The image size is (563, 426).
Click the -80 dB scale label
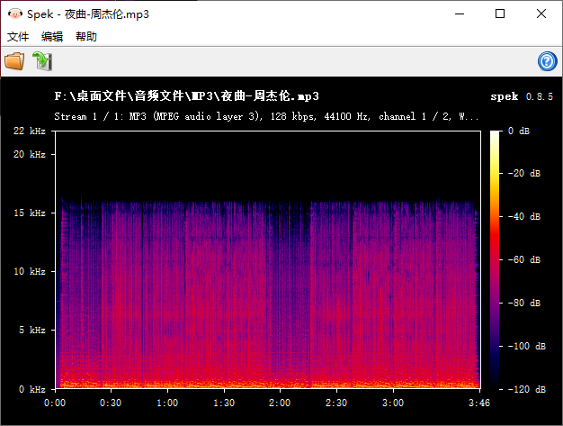[x=524, y=303]
